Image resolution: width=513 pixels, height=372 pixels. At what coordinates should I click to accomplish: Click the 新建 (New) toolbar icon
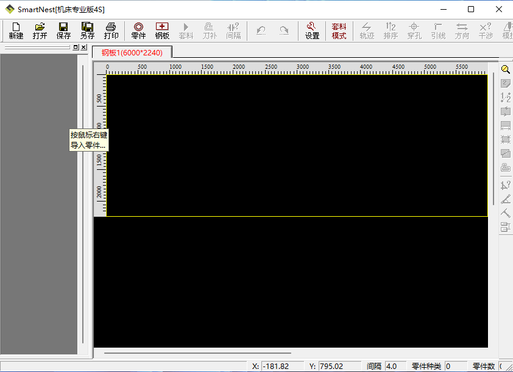click(16, 30)
